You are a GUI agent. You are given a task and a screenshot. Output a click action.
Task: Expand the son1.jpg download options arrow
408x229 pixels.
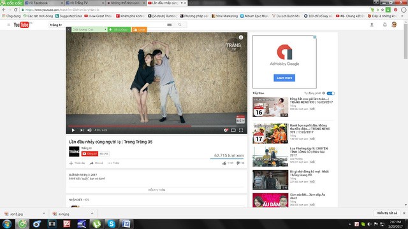(44, 214)
